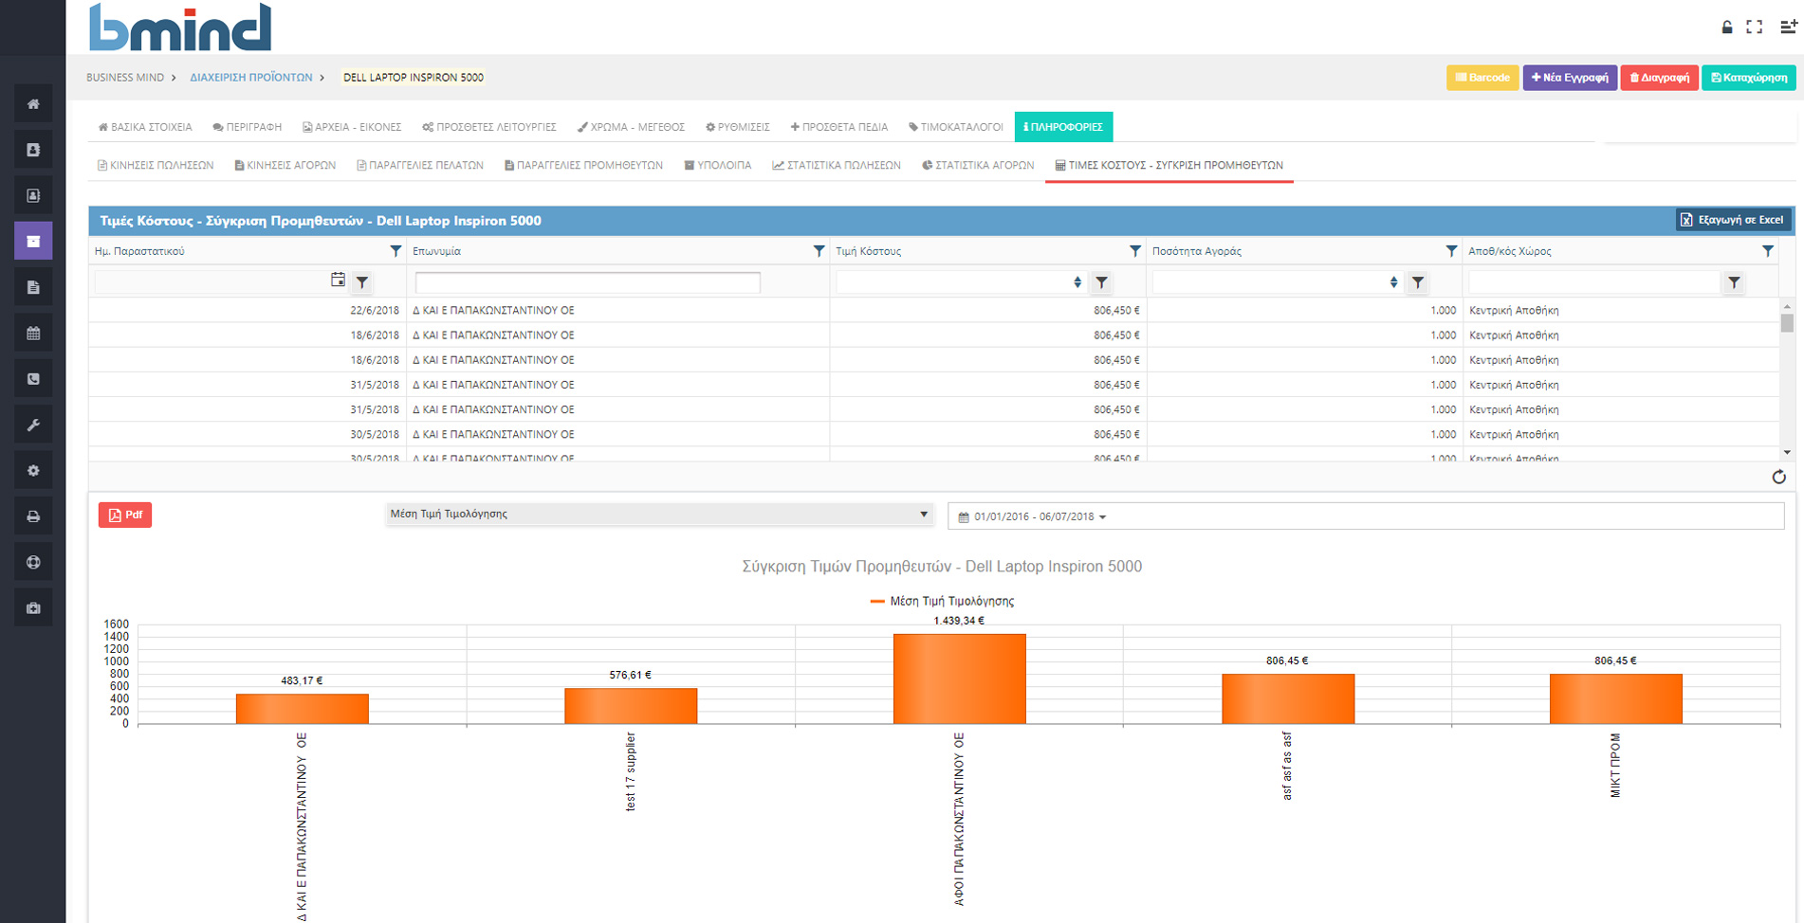Open the medkit sidebar icon

pos(33,607)
